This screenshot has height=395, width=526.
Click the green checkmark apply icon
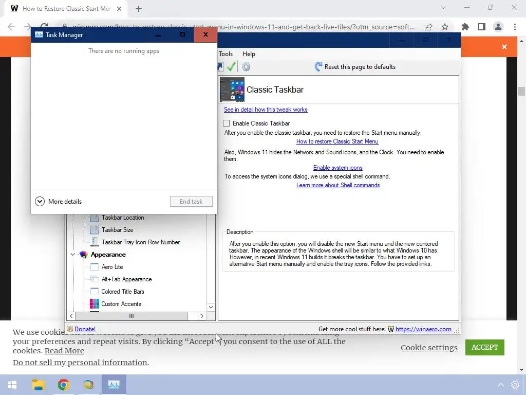[x=231, y=66]
